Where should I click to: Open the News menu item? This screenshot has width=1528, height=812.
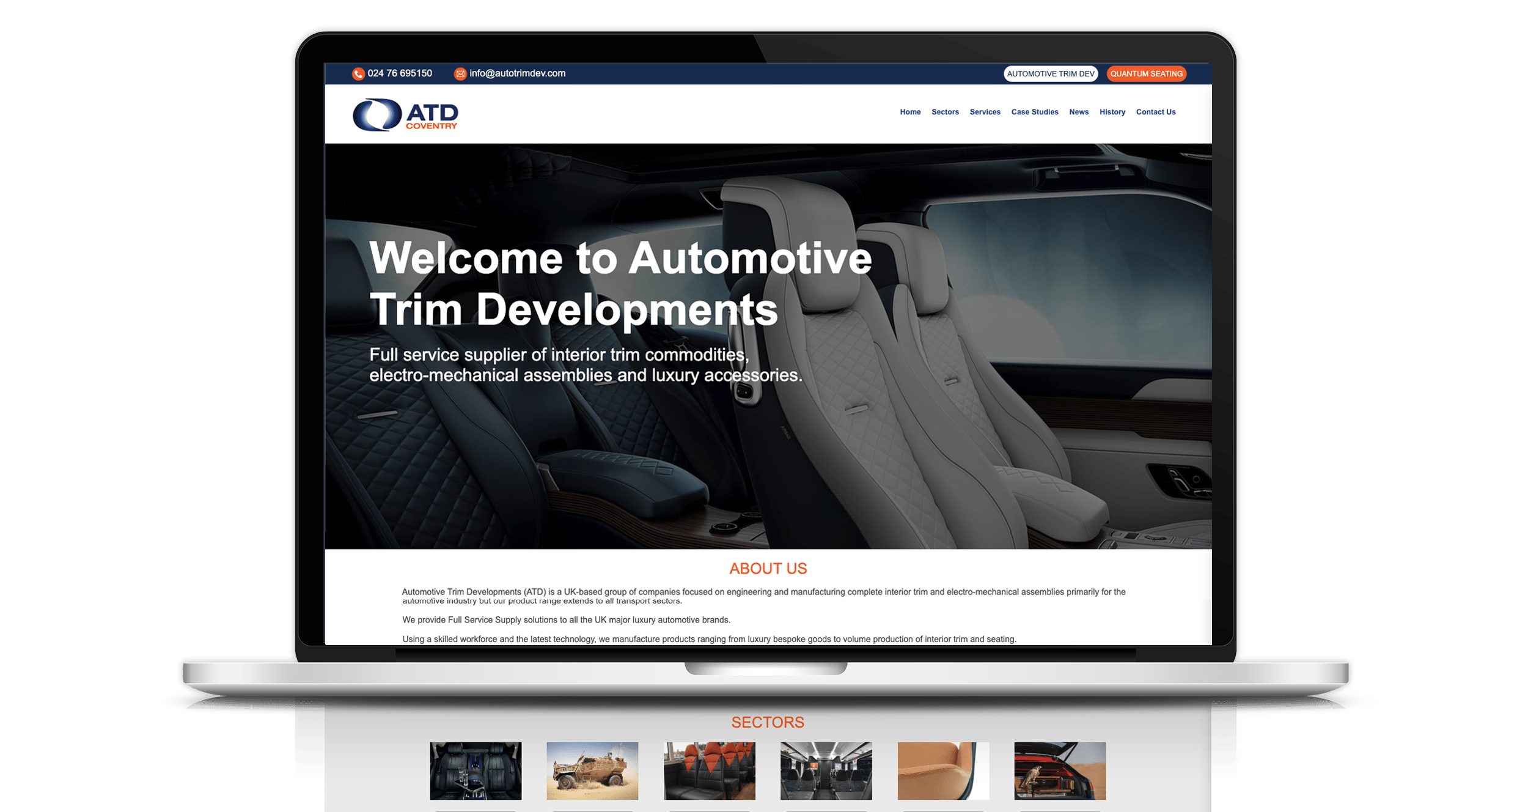(x=1079, y=112)
